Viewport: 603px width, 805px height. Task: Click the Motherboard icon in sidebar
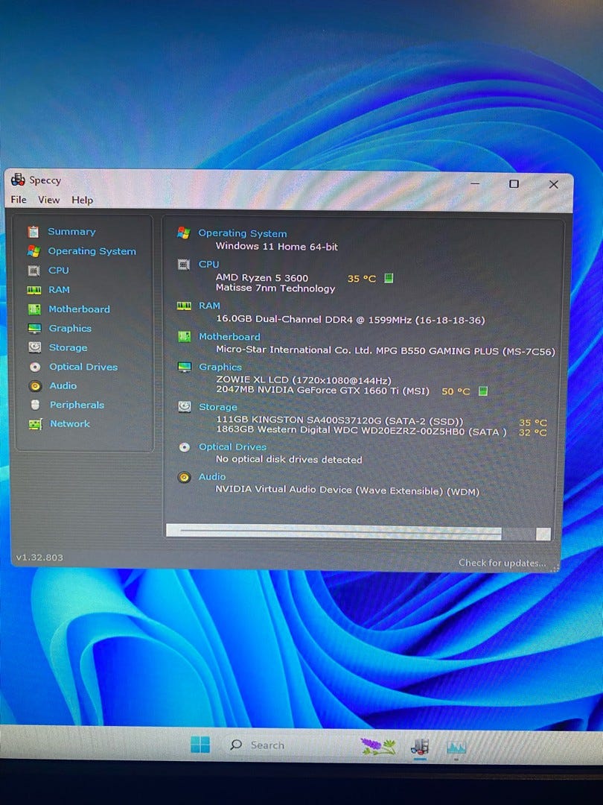coord(34,309)
